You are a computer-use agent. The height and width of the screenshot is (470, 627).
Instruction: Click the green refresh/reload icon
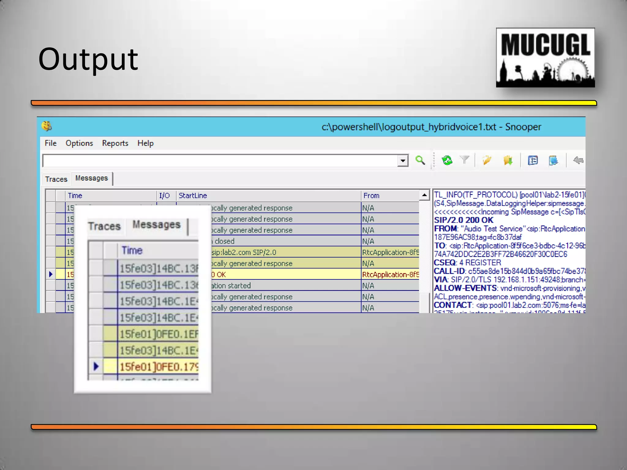pos(447,160)
